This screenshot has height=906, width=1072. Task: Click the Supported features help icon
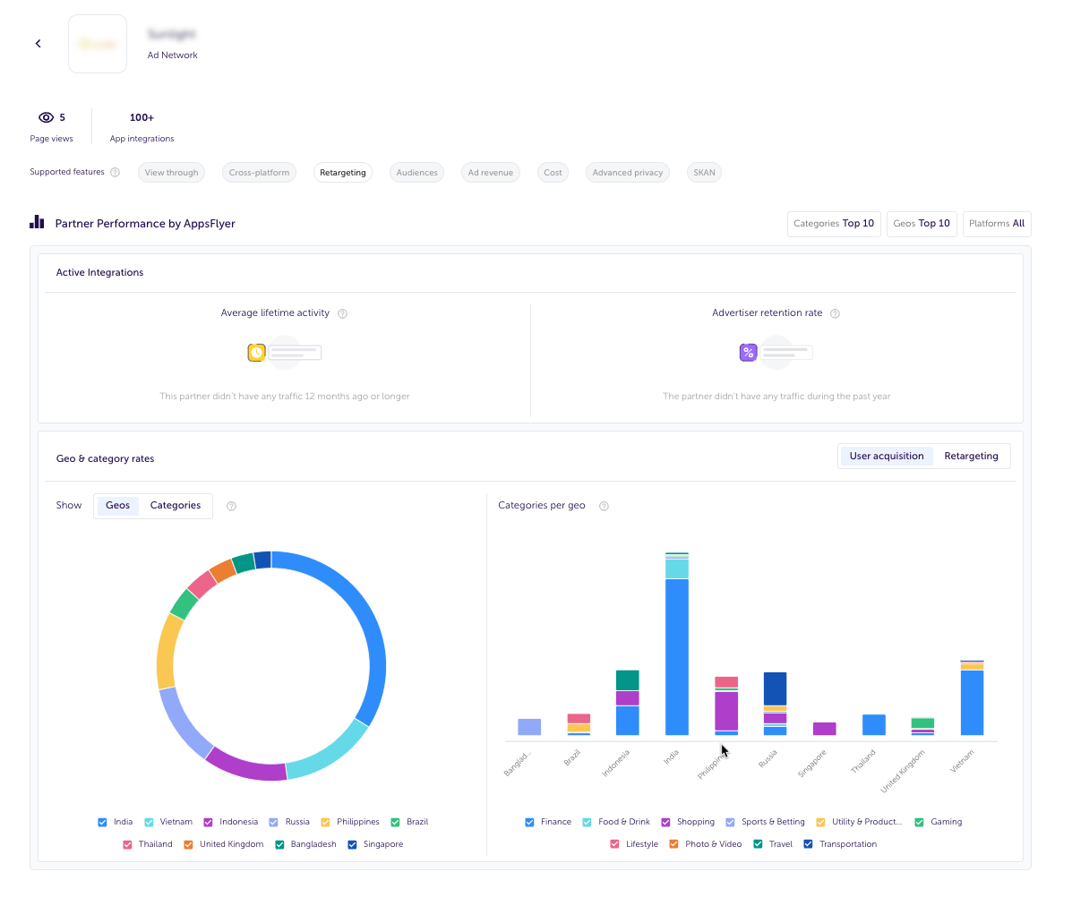pos(115,173)
